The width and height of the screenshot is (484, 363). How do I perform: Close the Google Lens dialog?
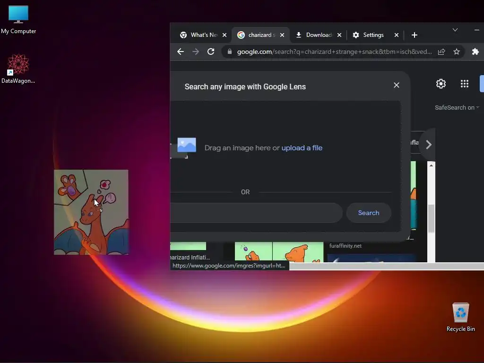397,85
